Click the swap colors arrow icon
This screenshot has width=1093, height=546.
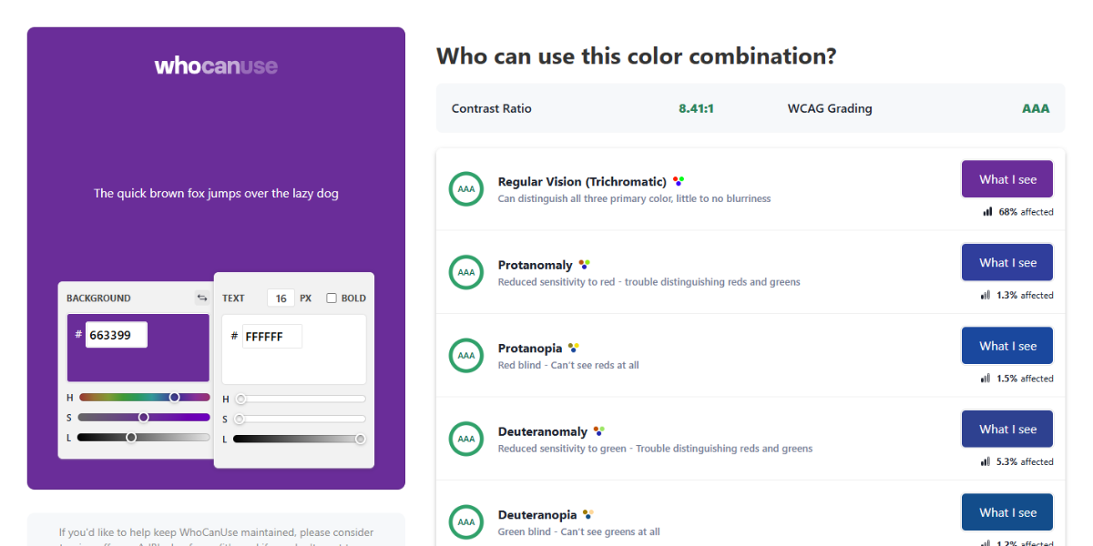pos(201,298)
